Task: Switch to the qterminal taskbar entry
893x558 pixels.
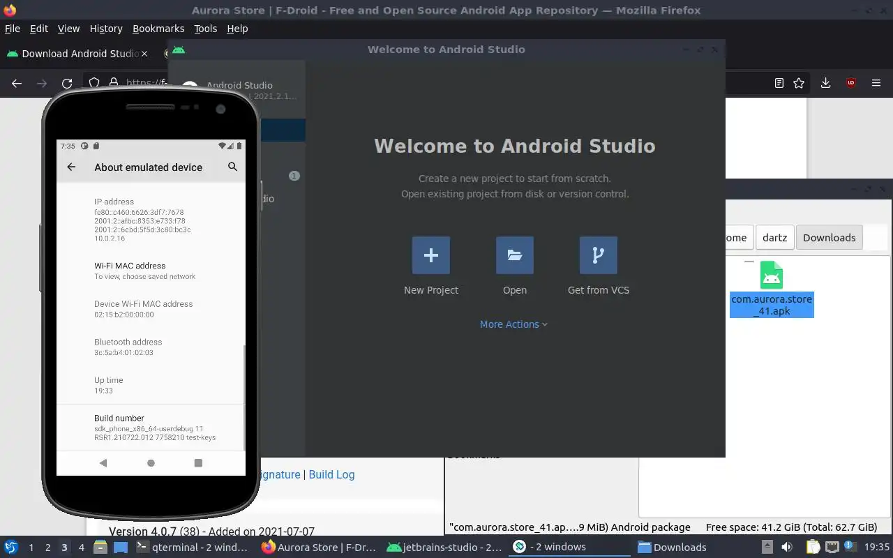Action: click(192, 548)
